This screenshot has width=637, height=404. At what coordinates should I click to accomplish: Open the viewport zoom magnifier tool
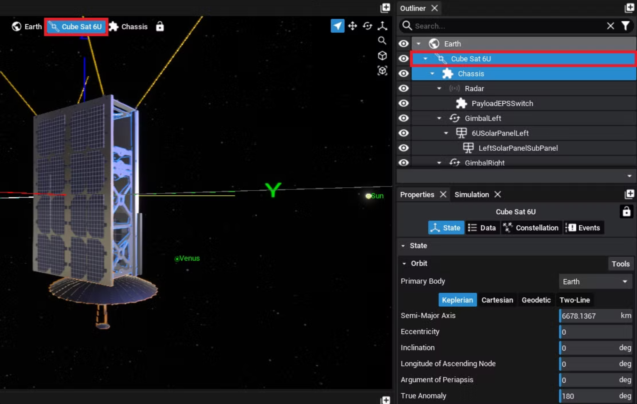382,41
